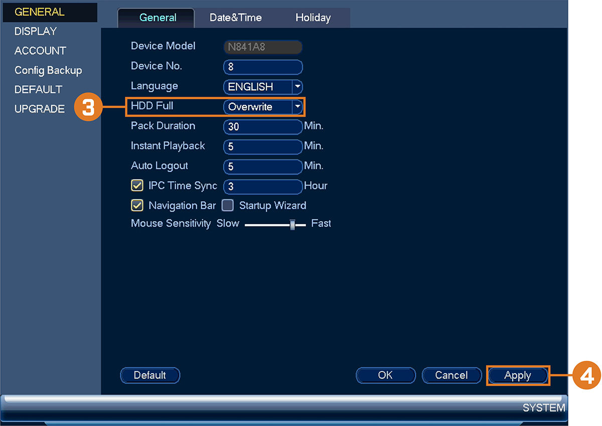Edit the Device No. field

click(263, 67)
